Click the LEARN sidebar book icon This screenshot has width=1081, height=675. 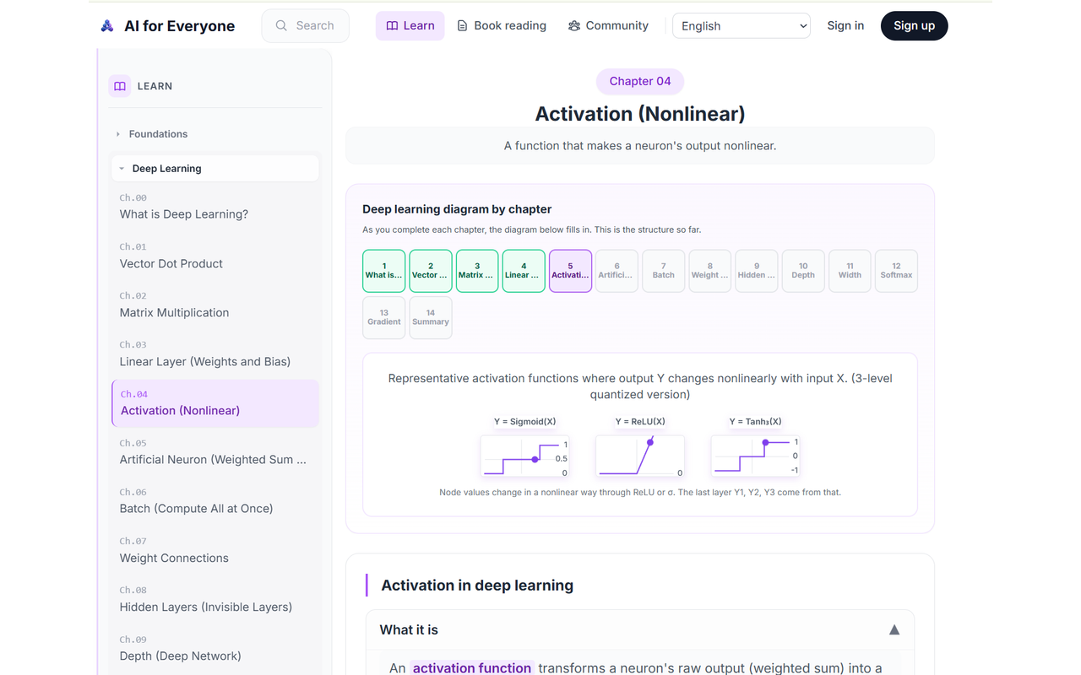pos(120,86)
